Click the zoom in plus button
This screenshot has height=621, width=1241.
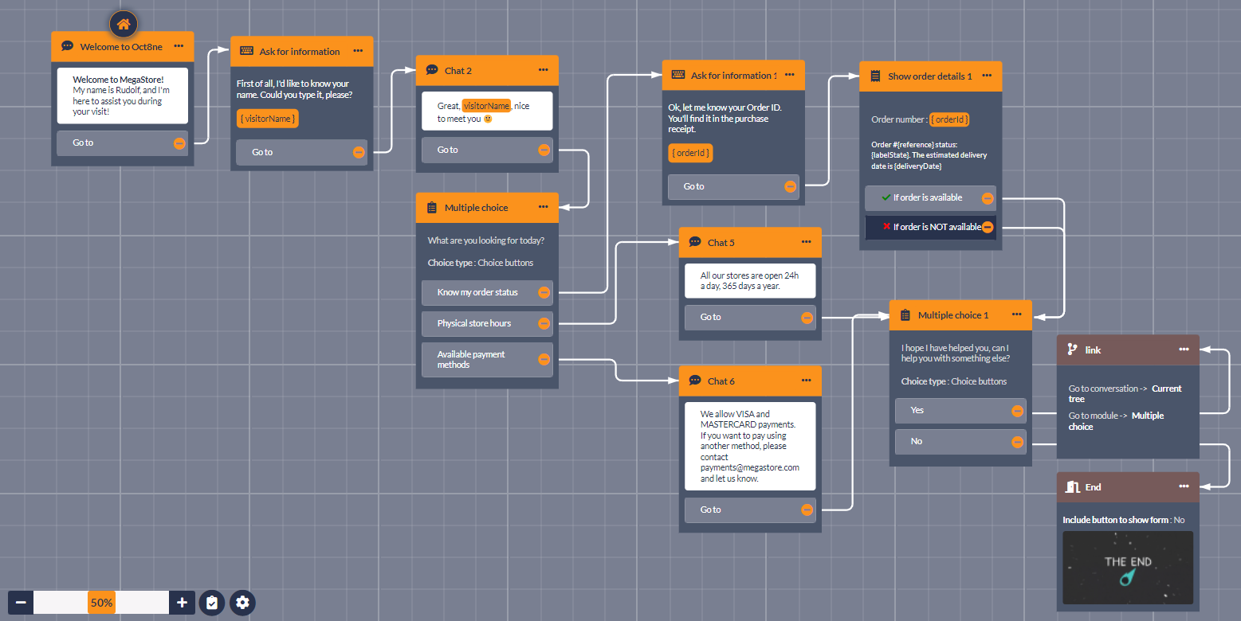coord(182,603)
